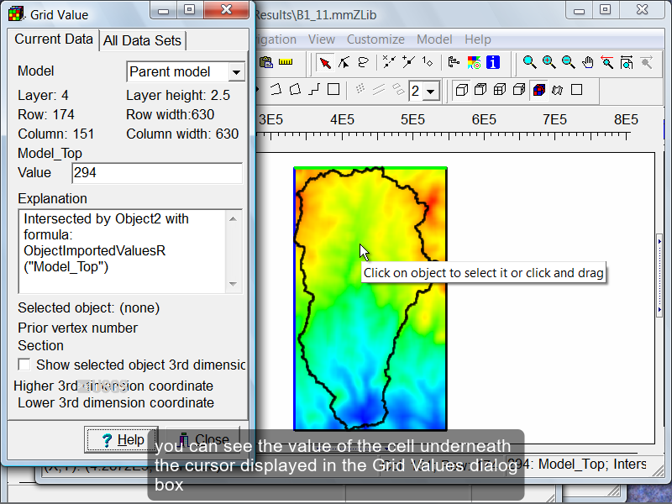Switch to the All Data Sets tab
This screenshot has height=504, width=672.
click(143, 40)
